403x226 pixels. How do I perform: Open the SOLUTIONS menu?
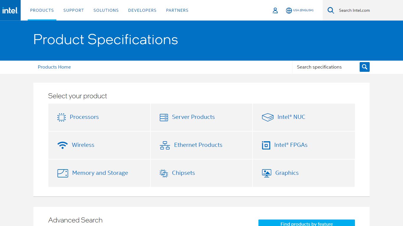pyautogui.click(x=106, y=10)
